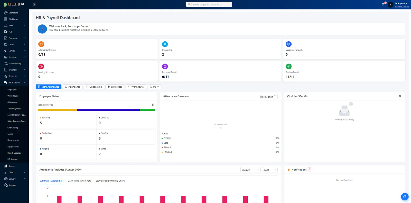
Task: Open the 2026 year dropdown
Action: [270, 170]
